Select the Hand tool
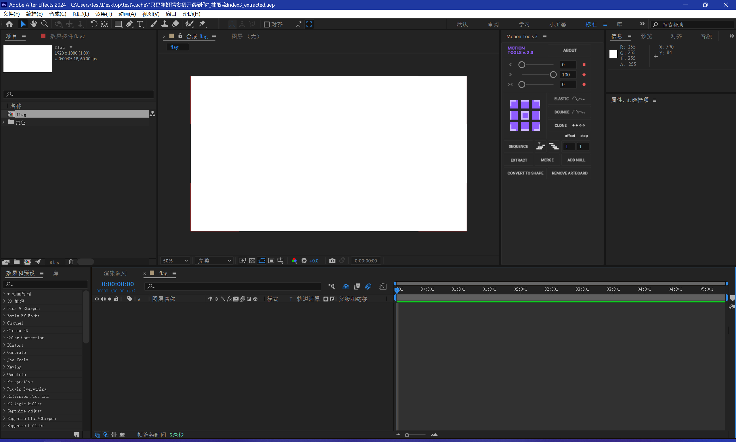The image size is (736, 442). point(33,24)
